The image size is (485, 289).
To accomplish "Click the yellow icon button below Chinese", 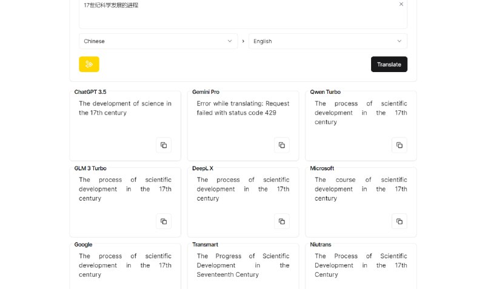I will click(89, 64).
